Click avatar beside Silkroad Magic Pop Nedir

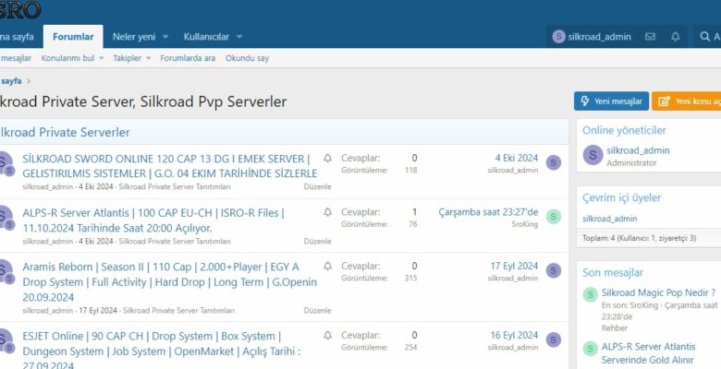(x=590, y=294)
